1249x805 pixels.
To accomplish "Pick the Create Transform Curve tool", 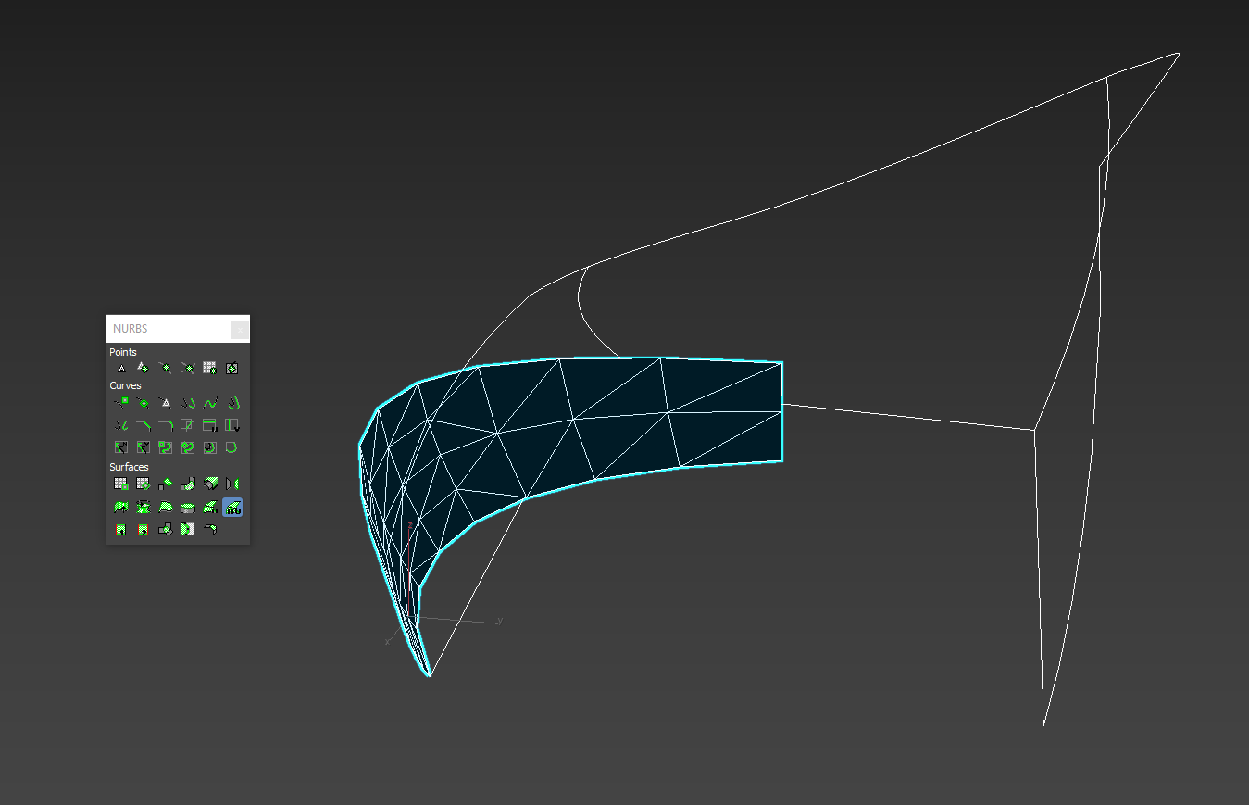I will (x=188, y=402).
